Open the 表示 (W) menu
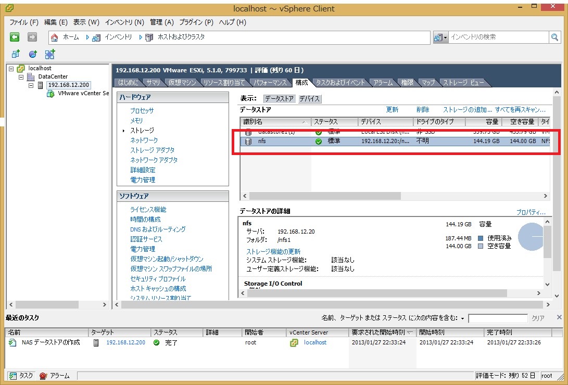 pos(86,22)
